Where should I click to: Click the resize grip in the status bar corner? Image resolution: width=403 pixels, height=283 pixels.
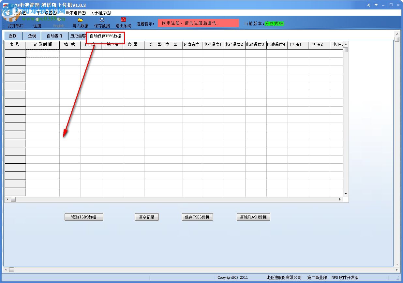point(398,278)
